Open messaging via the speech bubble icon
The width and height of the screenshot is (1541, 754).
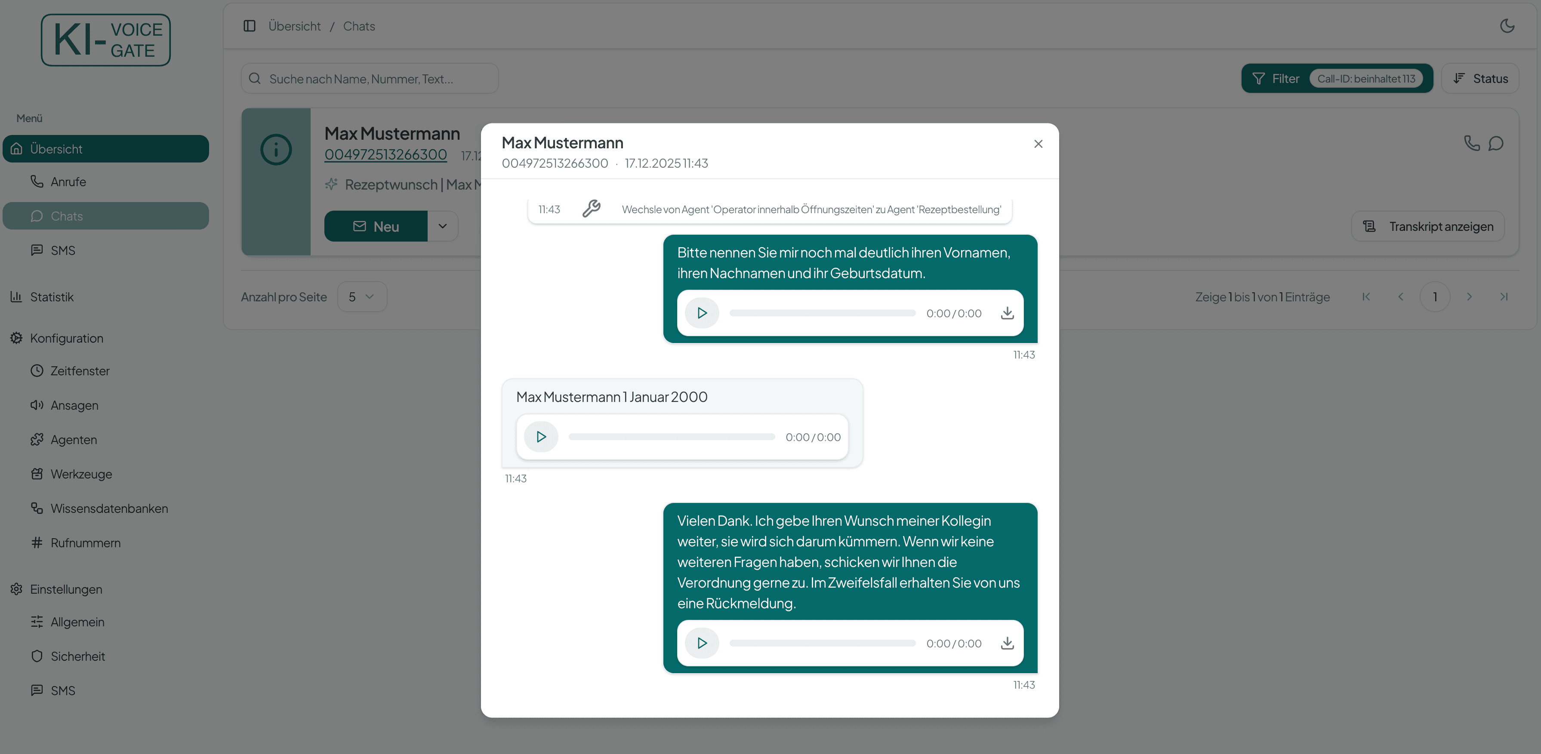[x=1497, y=143]
